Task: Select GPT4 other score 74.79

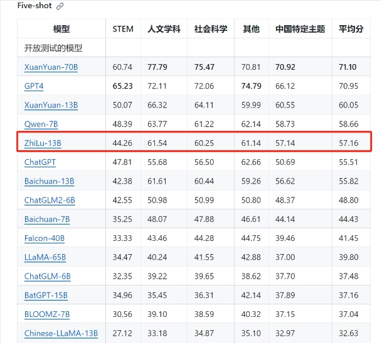Action: 251,86
